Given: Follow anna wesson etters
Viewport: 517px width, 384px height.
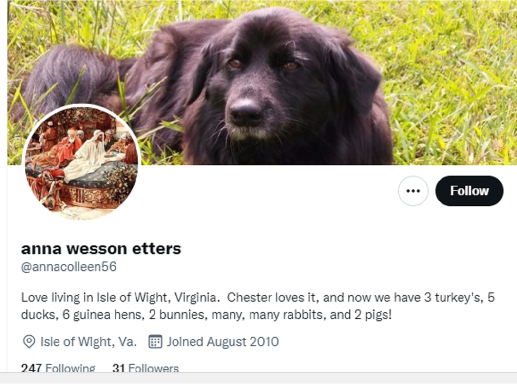Looking at the screenshot, I should 469,191.
